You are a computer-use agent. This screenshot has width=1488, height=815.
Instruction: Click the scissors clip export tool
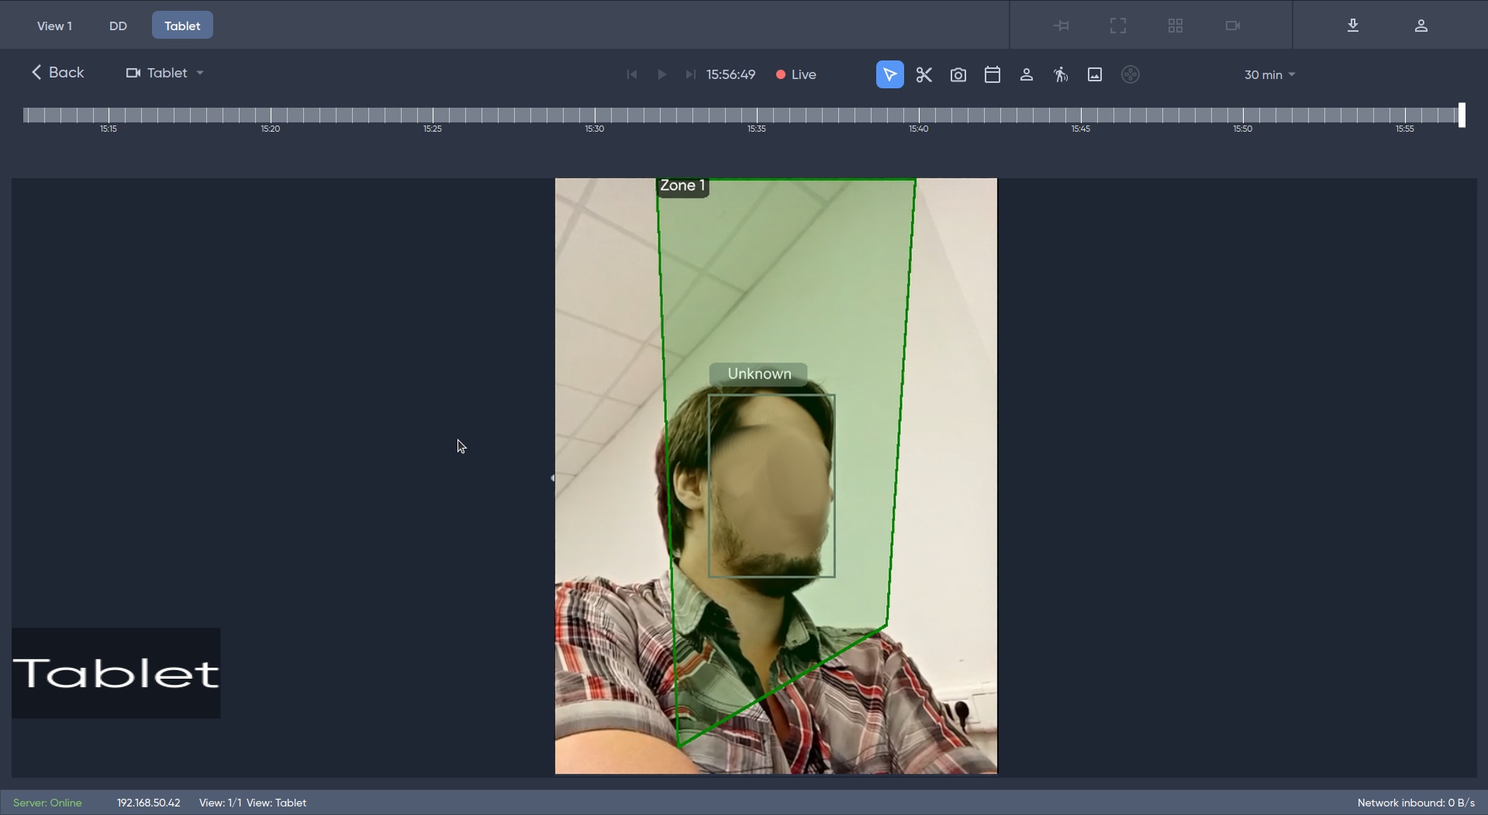(924, 74)
